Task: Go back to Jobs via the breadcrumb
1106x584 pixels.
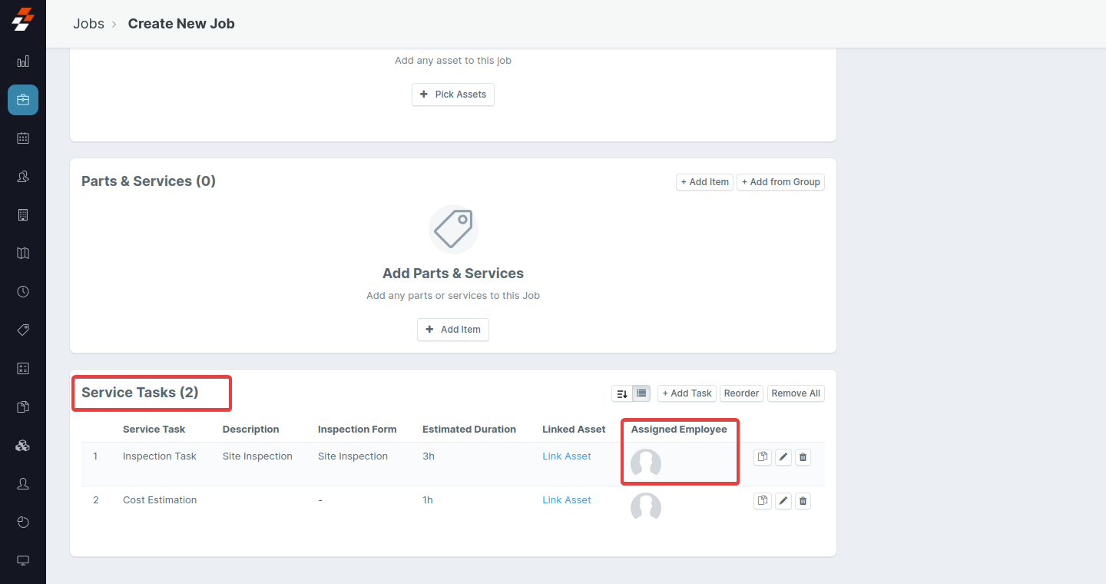Action: point(88,24)
